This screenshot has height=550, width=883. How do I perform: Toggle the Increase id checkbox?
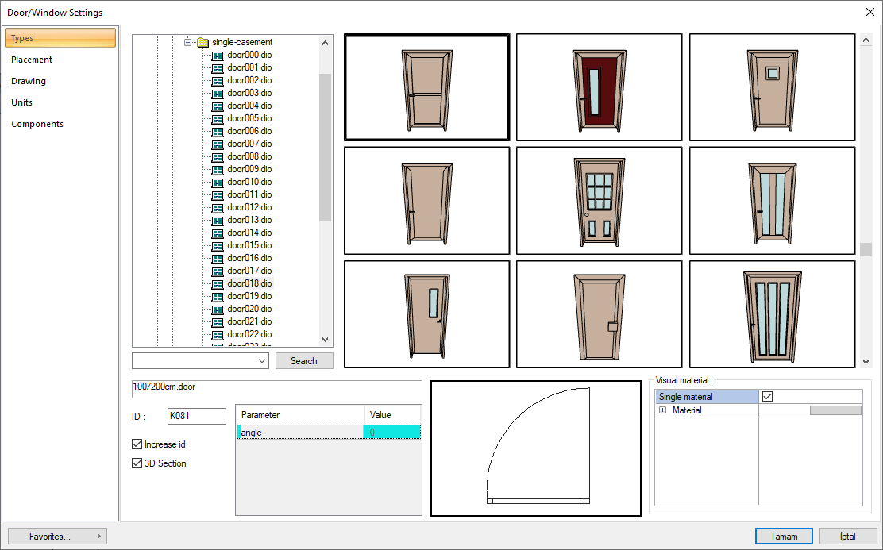[x=137, y=444]
